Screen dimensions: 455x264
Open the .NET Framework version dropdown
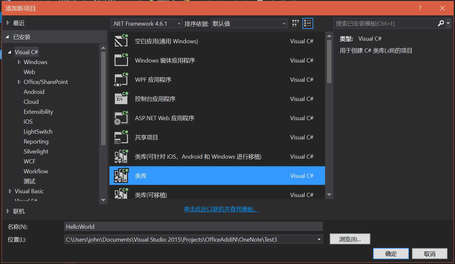pos(147,23)
